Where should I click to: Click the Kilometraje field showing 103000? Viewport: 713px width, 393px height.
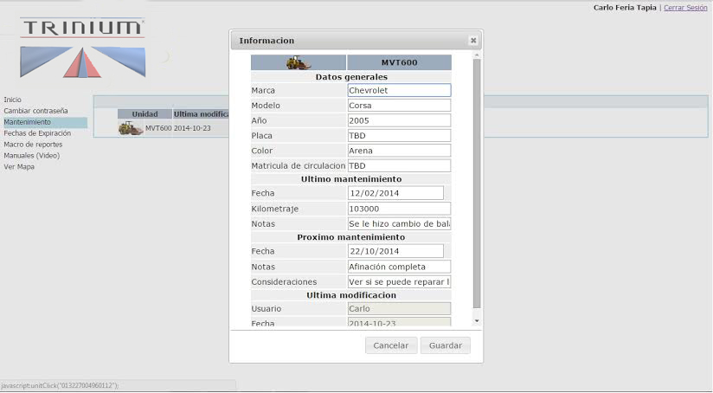[x=398, y=209]
